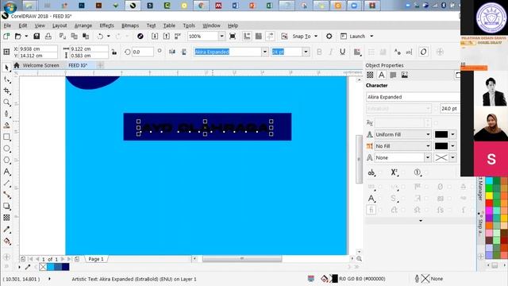Select the Connector tool
Image resolution: width=508 pixels, height=286 pixels.
click(6, 195)
